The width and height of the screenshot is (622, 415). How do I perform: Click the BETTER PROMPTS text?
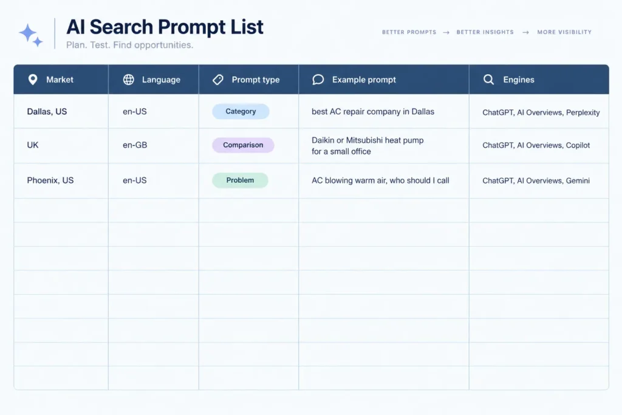(409, 32)
